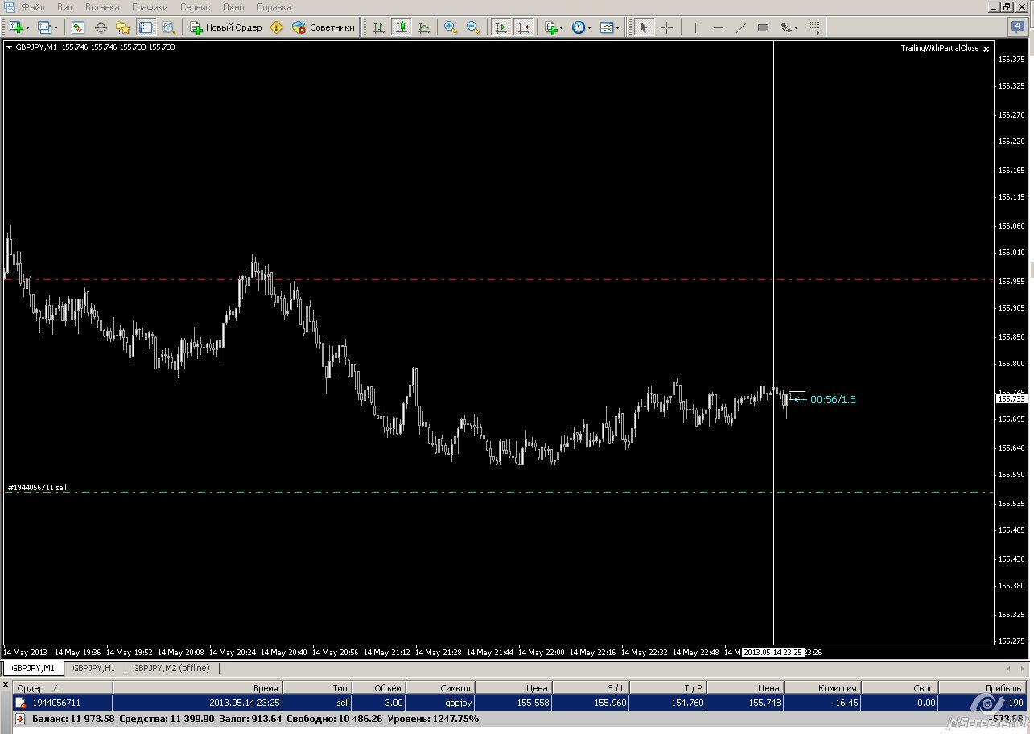
Task: Toggle chart auto scroll
Action: click(x=501, y=27)
